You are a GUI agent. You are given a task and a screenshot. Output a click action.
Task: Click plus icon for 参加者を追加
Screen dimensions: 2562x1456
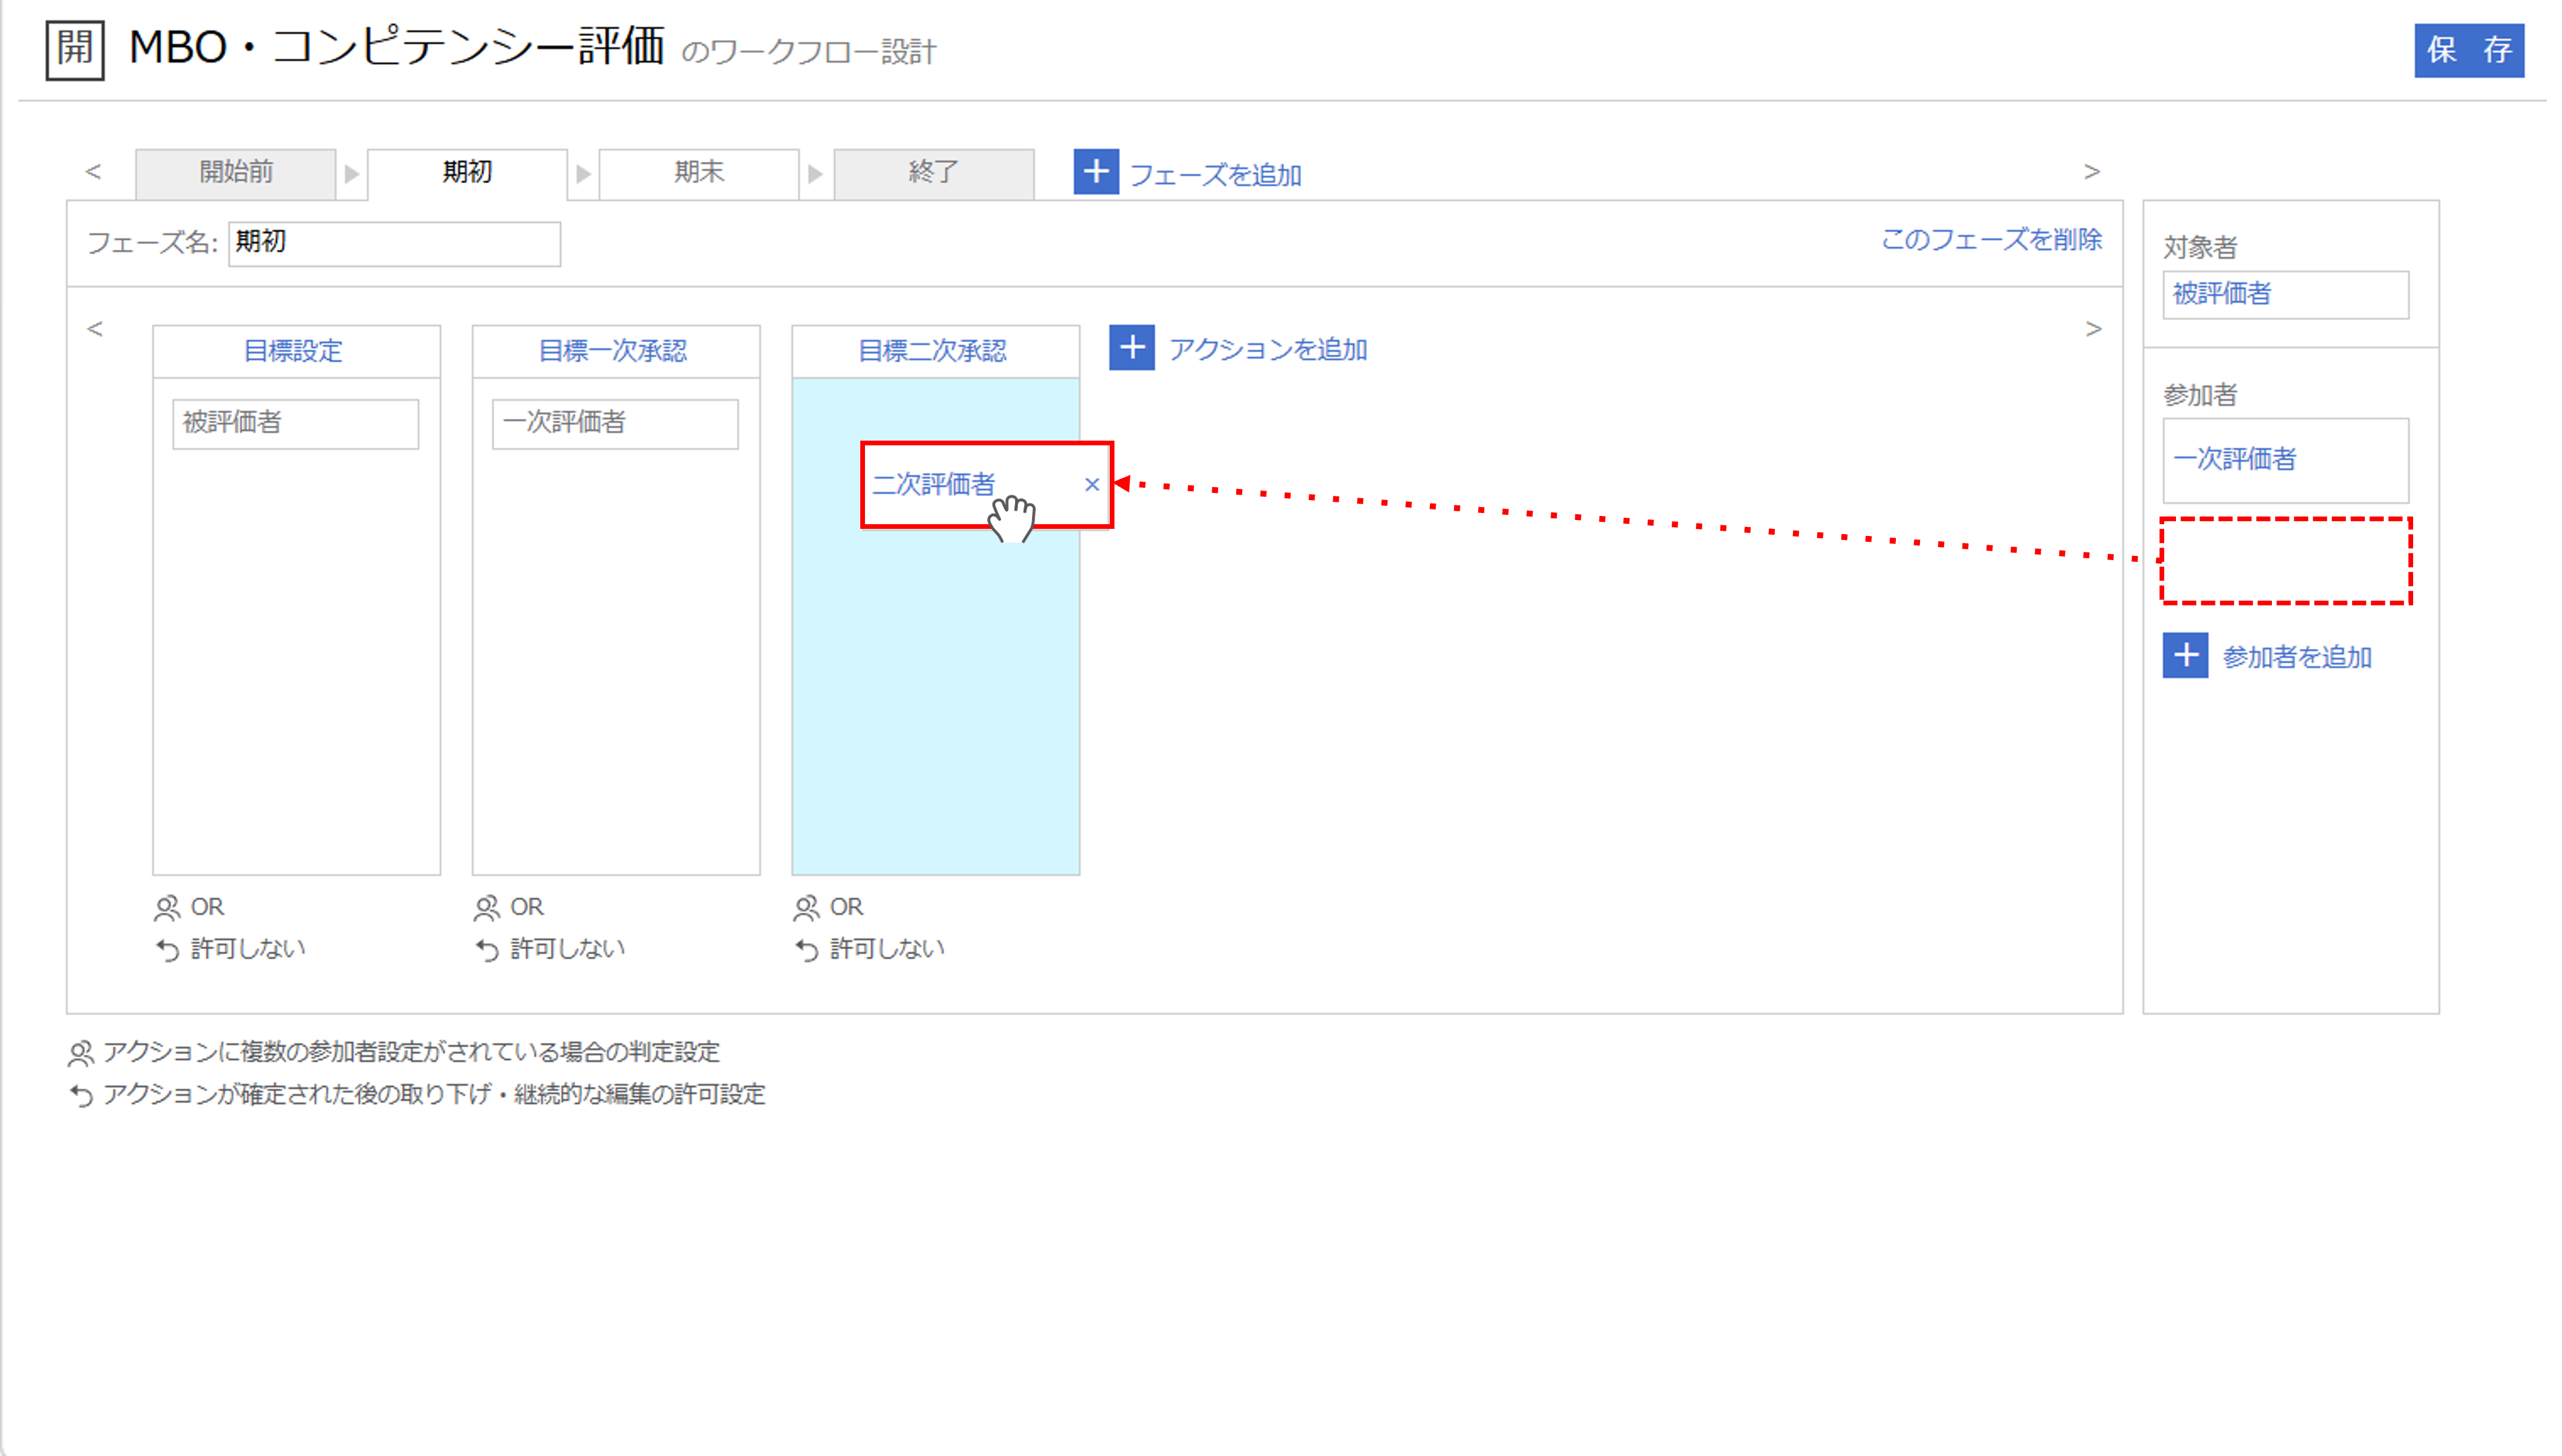[x=2185, y=655]
